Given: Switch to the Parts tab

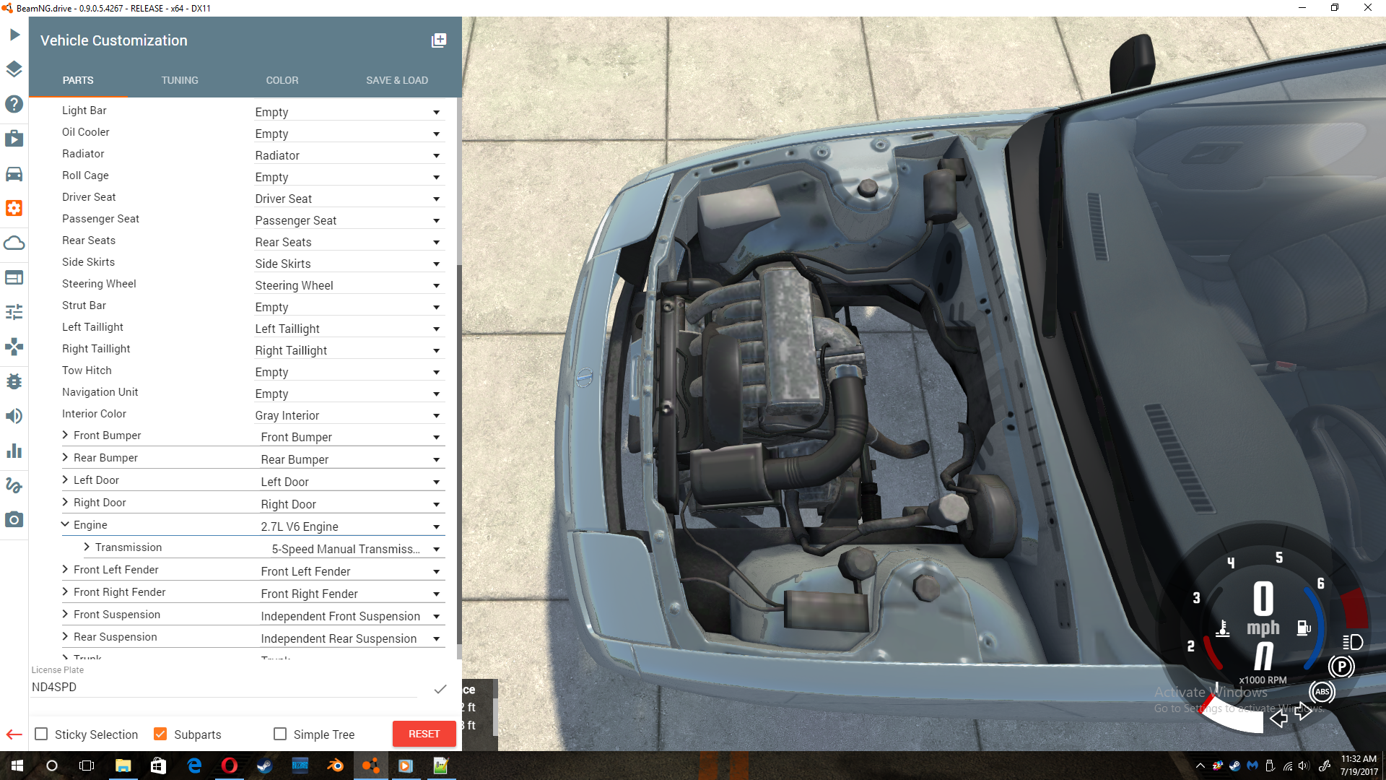Looking at the screenshot, I should pyautogui.click(x=78, y=80).
